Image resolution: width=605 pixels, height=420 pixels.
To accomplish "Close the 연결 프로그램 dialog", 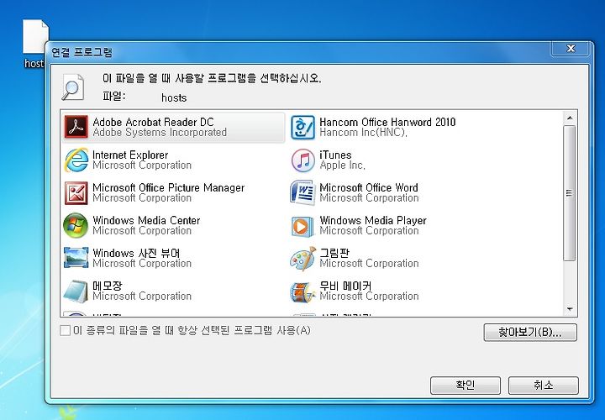I will point(571,49).
